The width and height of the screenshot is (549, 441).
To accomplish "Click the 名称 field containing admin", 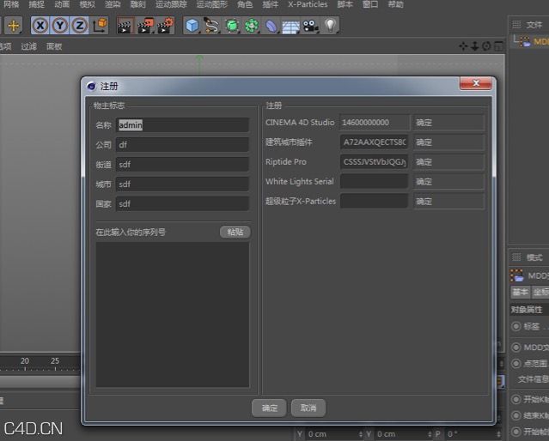I will coord(182,125).
